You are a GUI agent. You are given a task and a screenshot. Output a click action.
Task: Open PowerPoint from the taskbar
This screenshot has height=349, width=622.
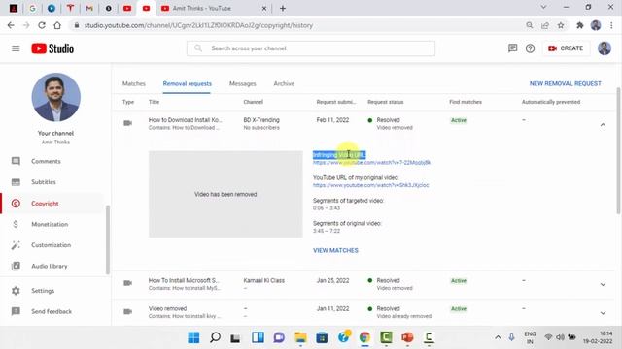tap(407, 337)
